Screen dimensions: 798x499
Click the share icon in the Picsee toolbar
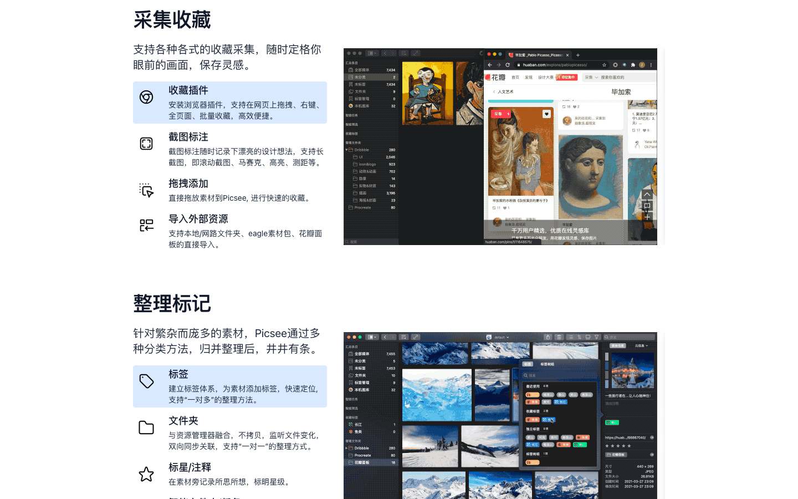pos(548,337)
